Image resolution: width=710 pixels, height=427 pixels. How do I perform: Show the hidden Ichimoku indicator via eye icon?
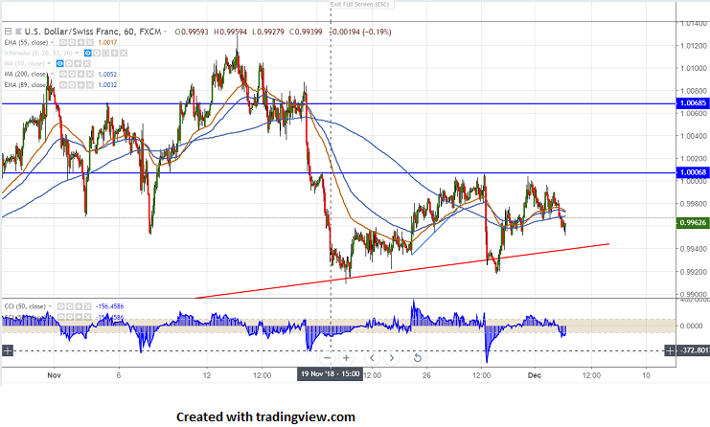(x=88, y=53)
